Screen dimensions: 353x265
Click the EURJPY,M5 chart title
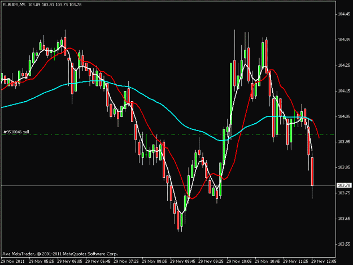point(14,5)
